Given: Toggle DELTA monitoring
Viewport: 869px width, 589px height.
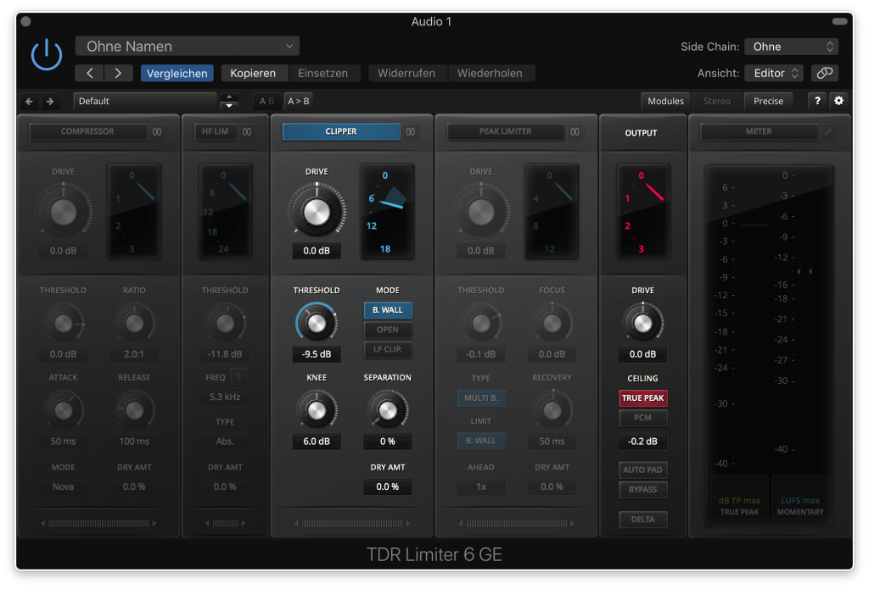Looking at the screenshot, I should 643,520.
